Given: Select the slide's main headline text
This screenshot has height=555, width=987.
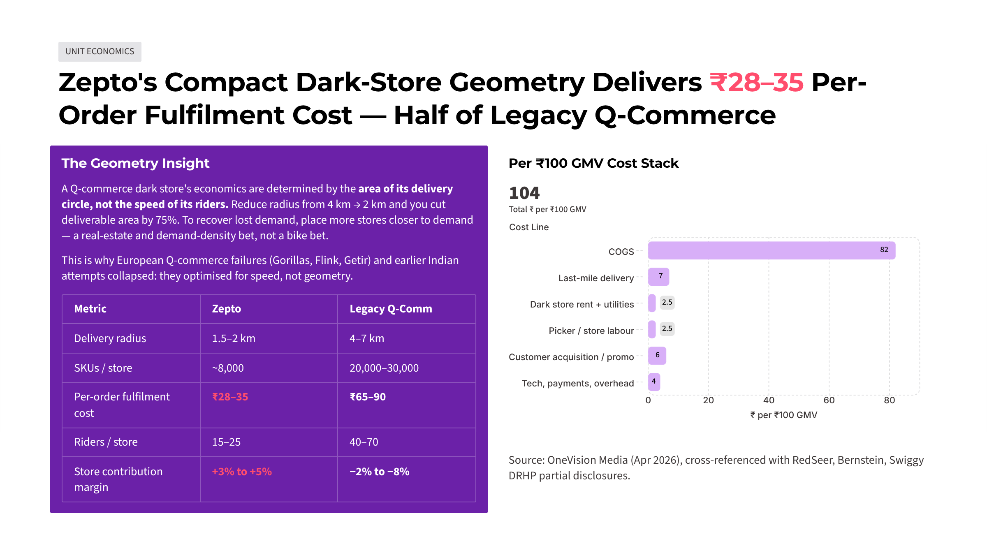Looking at the screenshot, I should tap(462, 99).
